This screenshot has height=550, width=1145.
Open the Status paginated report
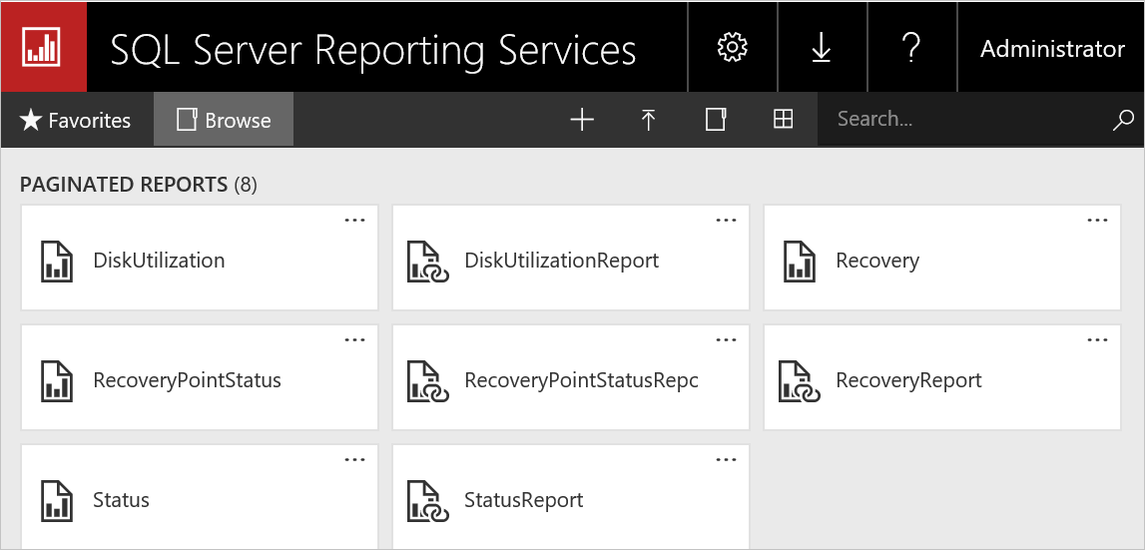click(121, 500)
